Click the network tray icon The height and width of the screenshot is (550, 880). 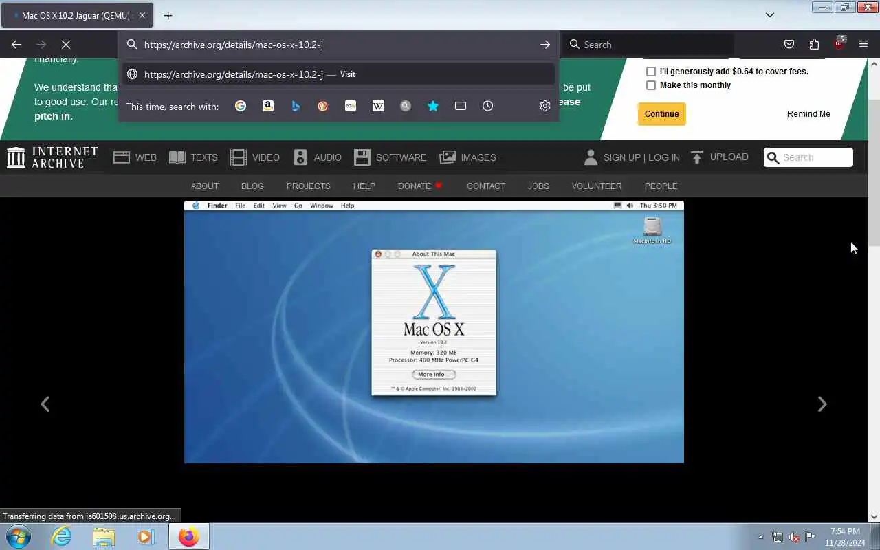(777, 537)
